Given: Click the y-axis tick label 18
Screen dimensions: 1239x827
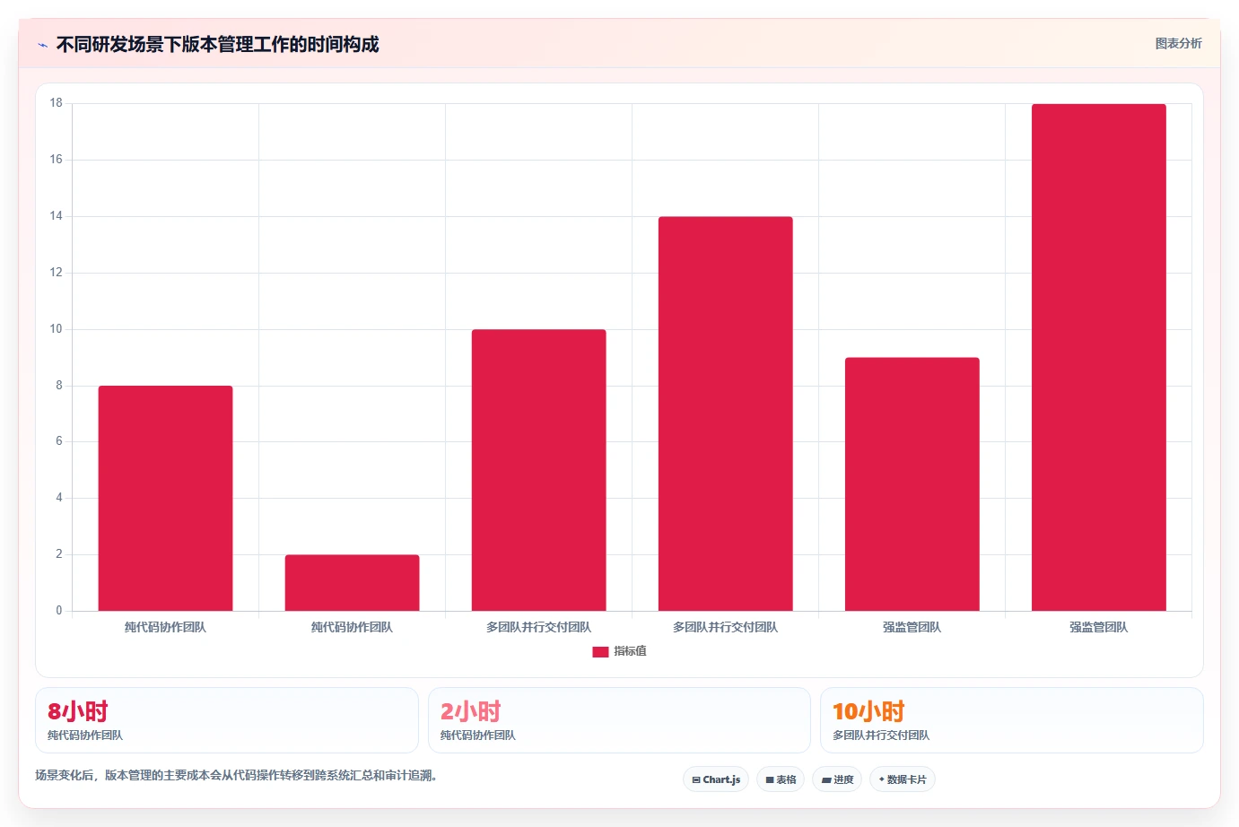Looking at the screenshot, I should point(57,103).
